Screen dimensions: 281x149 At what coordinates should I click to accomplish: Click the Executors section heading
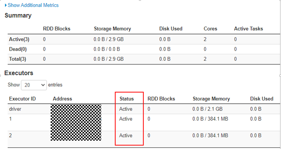click(x=19, y=73)
